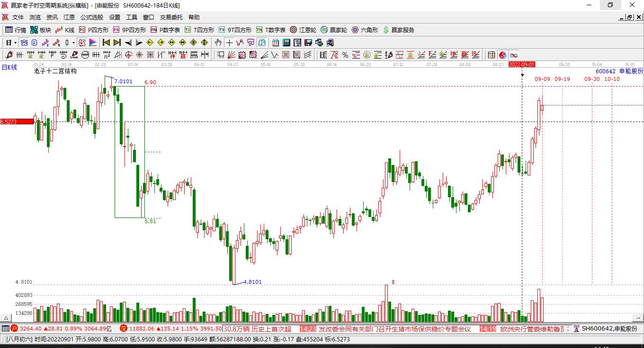Click the black right-pointing triangle icon
The width and height of the screenshot is (644, 348).
point(139,43)
